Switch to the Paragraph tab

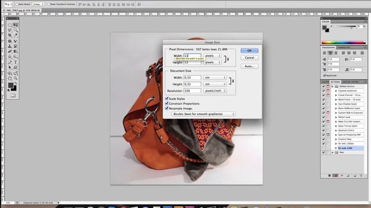[329, 47]
